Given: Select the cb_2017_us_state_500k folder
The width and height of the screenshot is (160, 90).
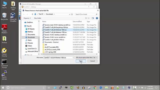Looking at the screenshot, I should (52, 47).
